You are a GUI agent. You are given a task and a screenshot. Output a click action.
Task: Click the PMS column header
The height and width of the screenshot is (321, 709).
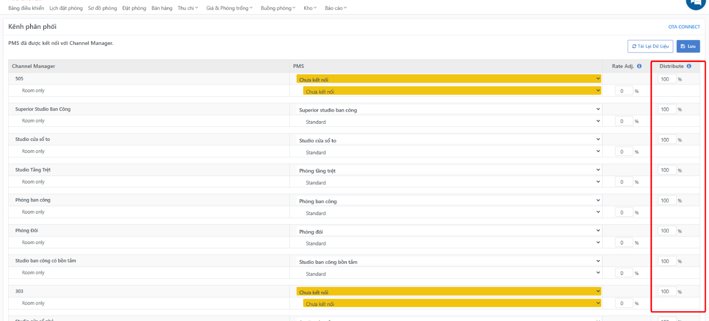(299, 66)
